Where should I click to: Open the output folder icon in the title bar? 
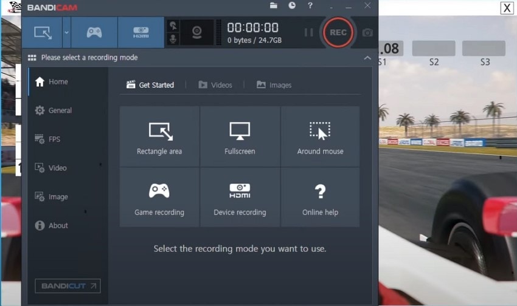click(x=273, y=5)
